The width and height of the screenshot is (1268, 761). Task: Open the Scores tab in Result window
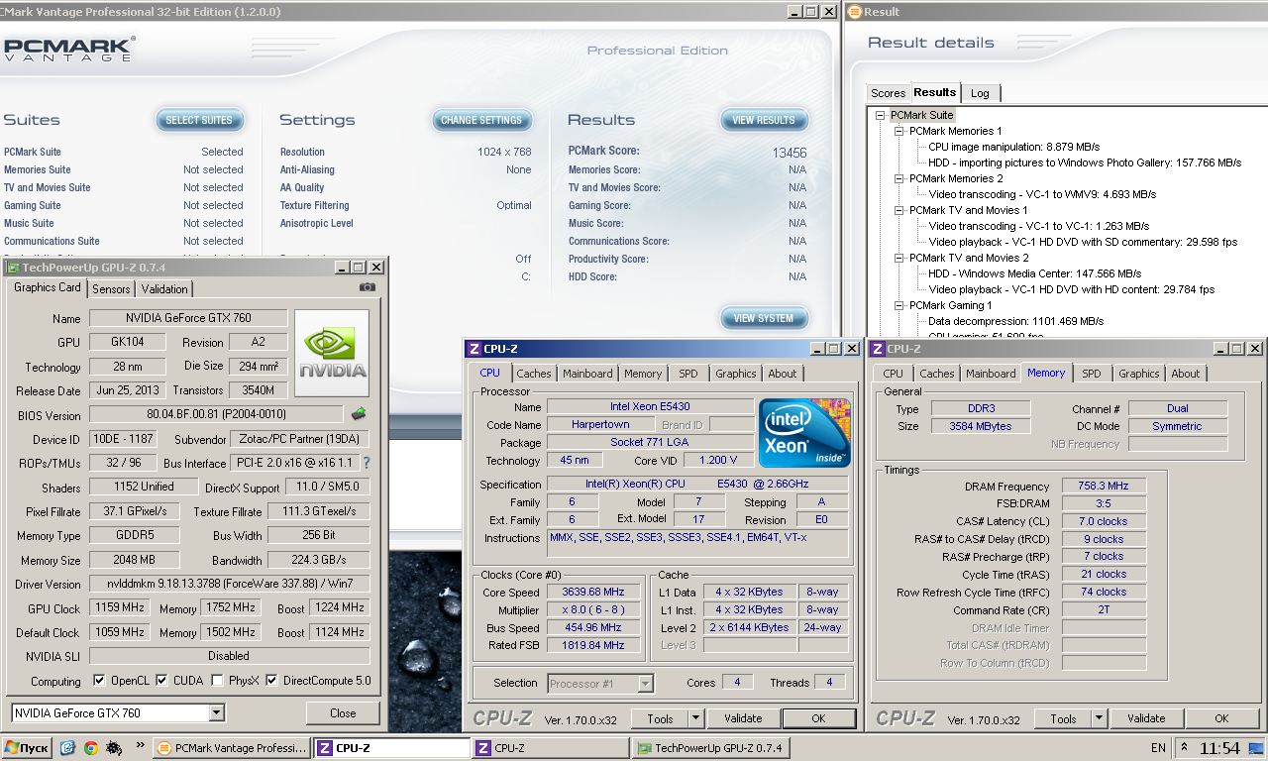888,93
